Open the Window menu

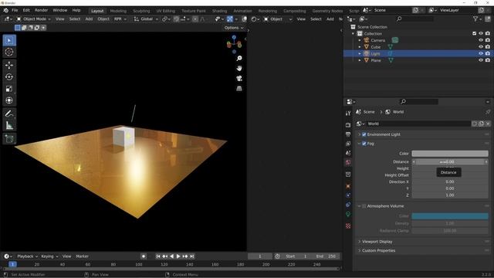pyautogui.click(x=60, y=10)
